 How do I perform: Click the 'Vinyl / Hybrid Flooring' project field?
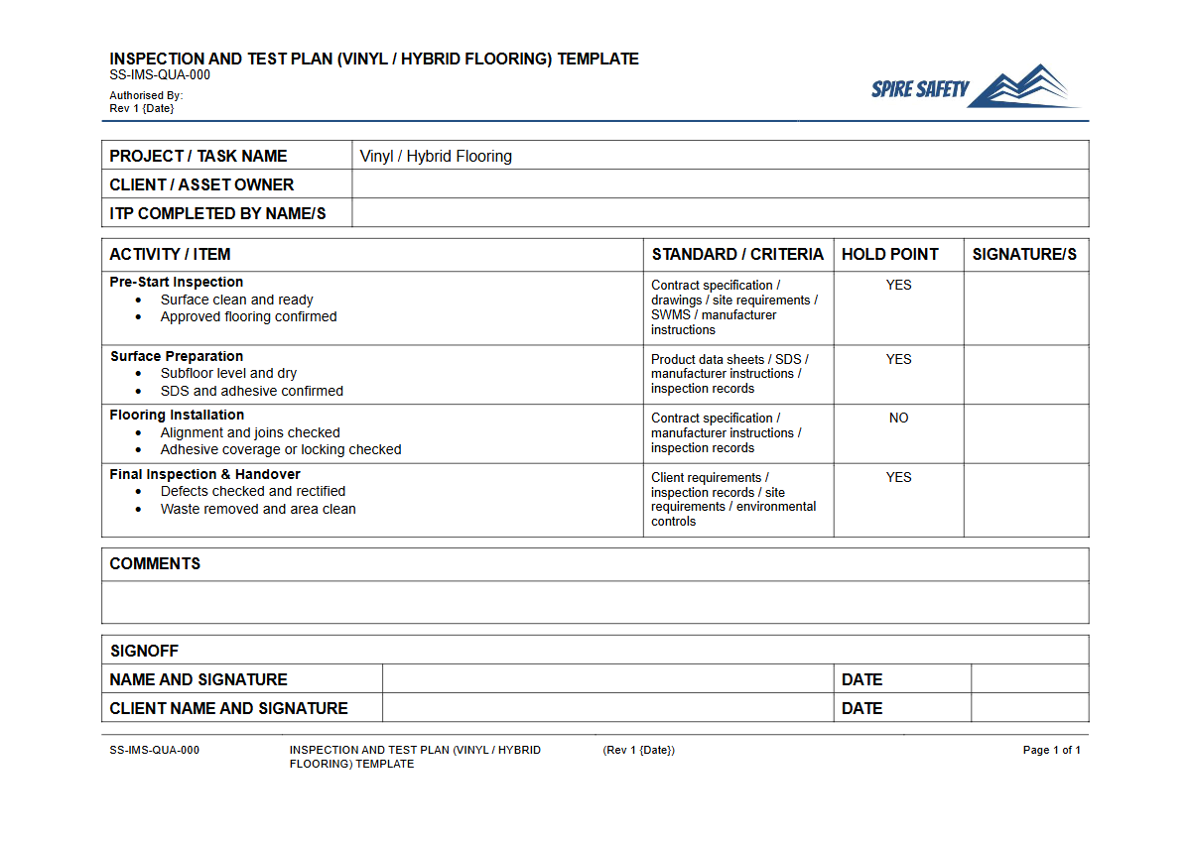[721, 156]
